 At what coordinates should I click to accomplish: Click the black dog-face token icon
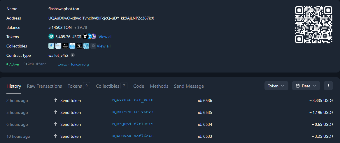pos(85,36)
